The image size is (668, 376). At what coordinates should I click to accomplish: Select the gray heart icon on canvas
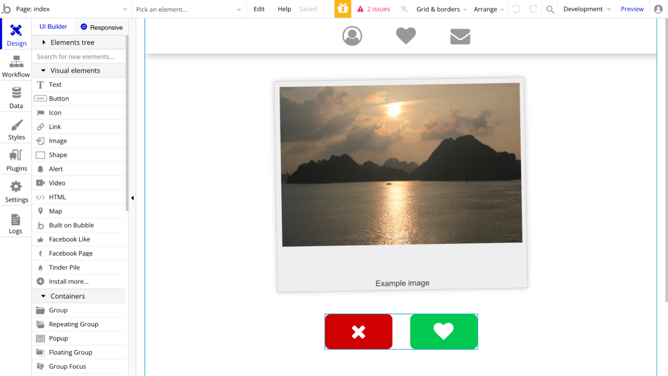(x=406, y=36)
